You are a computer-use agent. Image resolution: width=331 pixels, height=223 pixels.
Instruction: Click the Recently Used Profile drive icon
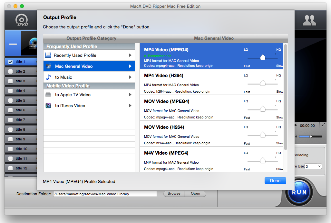48,55
